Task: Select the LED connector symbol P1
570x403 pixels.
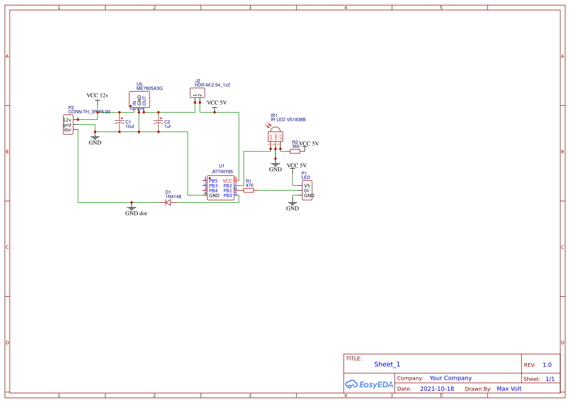Action: (307, 190)
